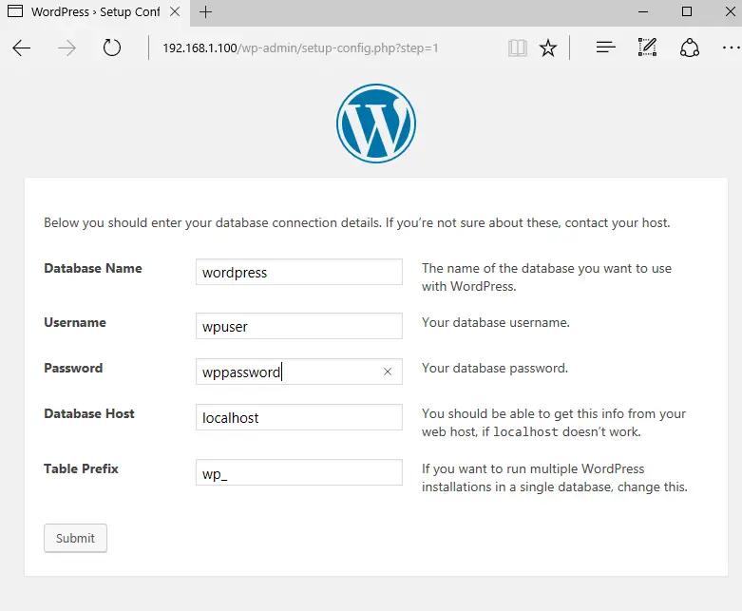Open reading view book icon
The width and height of the screenshot is (742, 611).
pyautogui.click(x=517, y=48)
